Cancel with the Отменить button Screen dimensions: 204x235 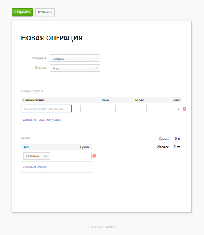click(x=45, y=12)
